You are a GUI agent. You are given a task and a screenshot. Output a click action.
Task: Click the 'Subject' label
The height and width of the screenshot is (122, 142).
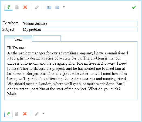[8, 29]
